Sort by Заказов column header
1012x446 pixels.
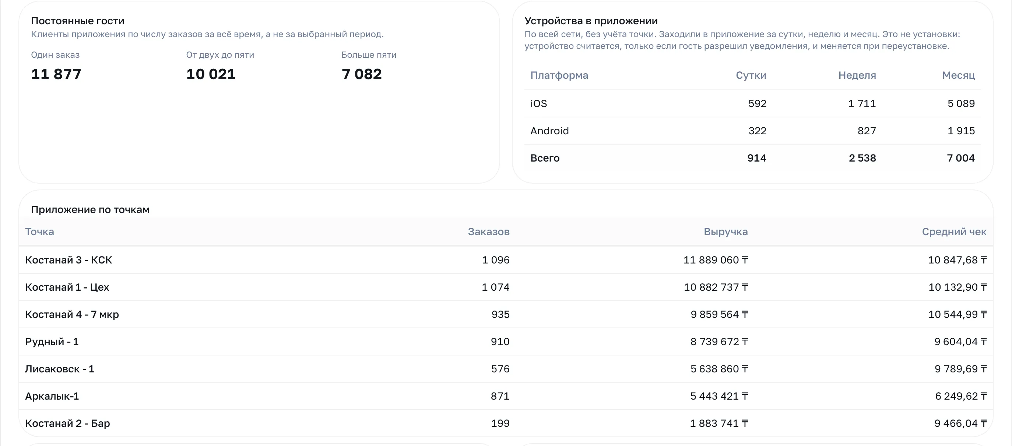pyautogui.click(x=488, y=231)
